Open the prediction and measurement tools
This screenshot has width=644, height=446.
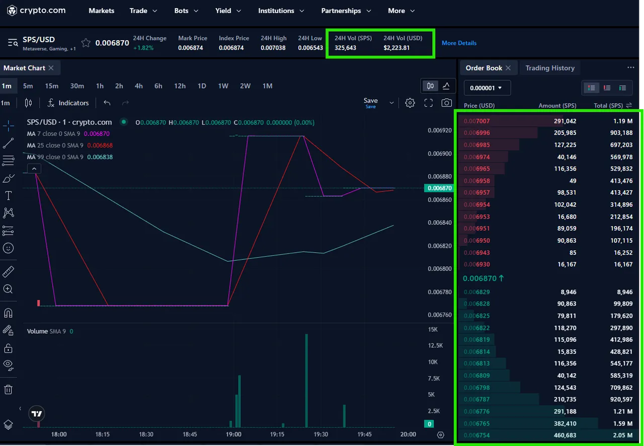[8, 231]
